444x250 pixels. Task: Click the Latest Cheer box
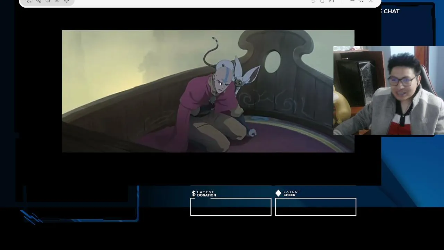[316, 207]
